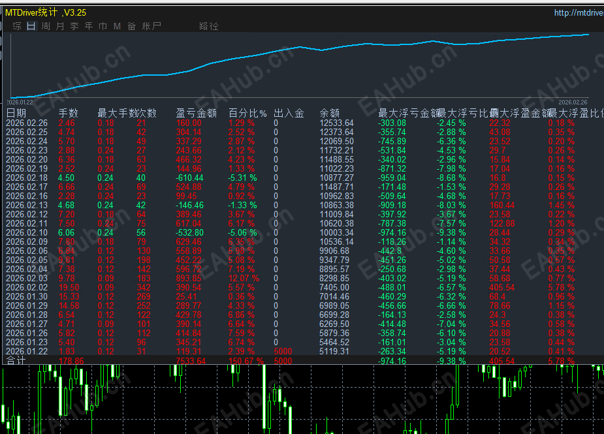Select the 2026.02.09 date row
The image size is (604, 434).
pos(27,242)
